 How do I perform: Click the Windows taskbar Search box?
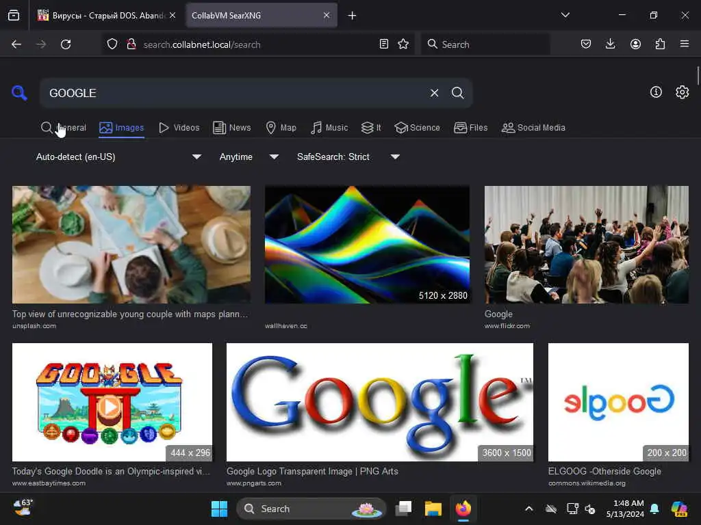(311, 509)
